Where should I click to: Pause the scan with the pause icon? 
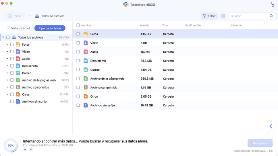click(x=31, y=149)
